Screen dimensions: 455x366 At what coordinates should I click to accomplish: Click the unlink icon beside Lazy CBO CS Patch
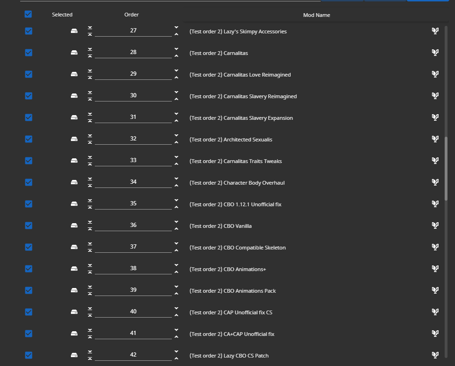435,355
